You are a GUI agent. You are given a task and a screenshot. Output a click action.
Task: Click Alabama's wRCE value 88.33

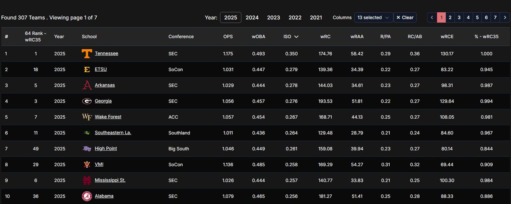point(447,196)
